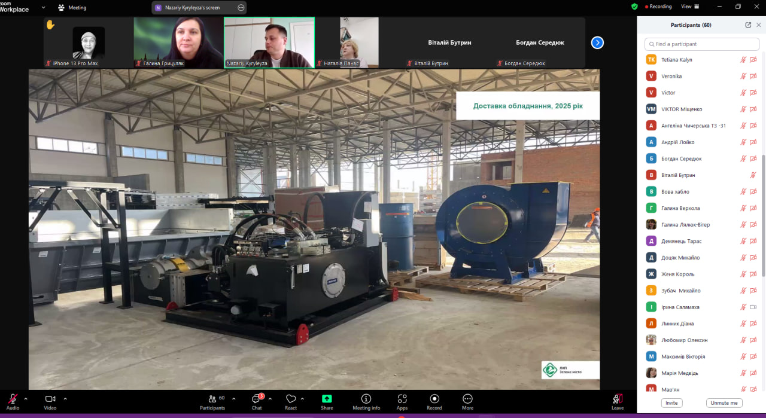Unmute the Audio microphone

13,399
